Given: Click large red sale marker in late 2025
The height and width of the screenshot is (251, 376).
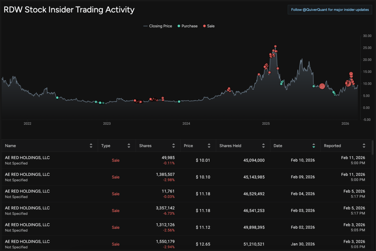Looking at the screenshot, I should click(322, 86).
